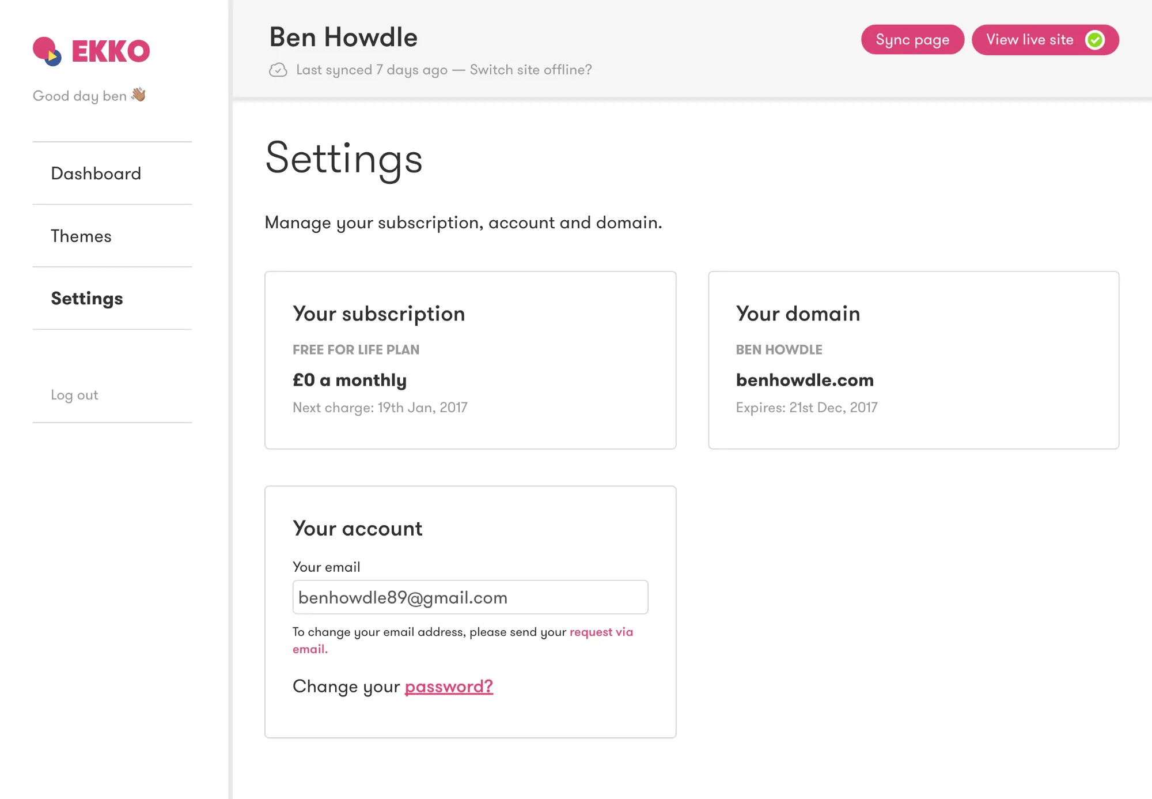This screenshot has height=799, width=1152.
Task: Click the £0 a monthly price text
Action: pyautogui.click(x=350, y=380)
